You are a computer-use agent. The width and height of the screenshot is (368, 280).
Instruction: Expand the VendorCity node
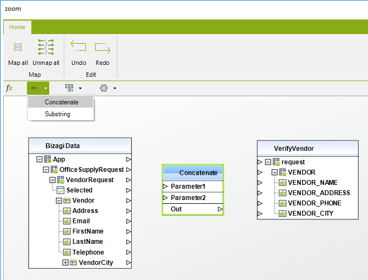(x=65, y=263)
